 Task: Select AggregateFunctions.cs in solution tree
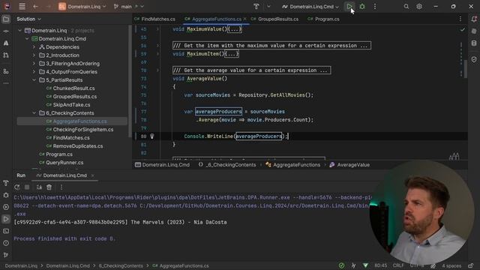(x=80, y=121)
